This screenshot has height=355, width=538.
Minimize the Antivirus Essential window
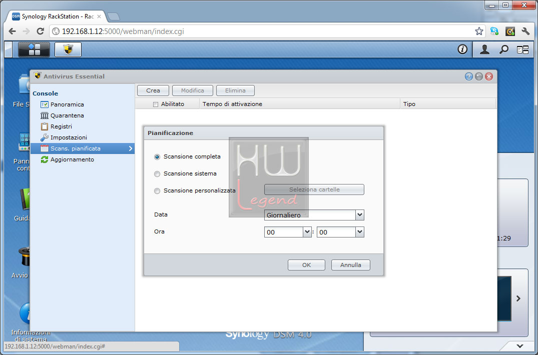478,76
